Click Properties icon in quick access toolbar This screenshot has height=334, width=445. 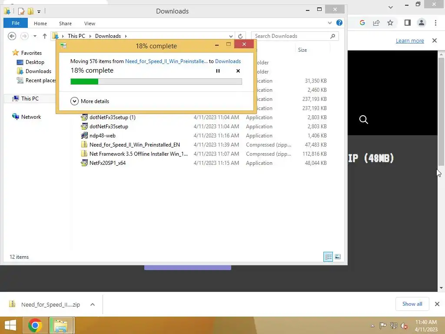[21, 11]
